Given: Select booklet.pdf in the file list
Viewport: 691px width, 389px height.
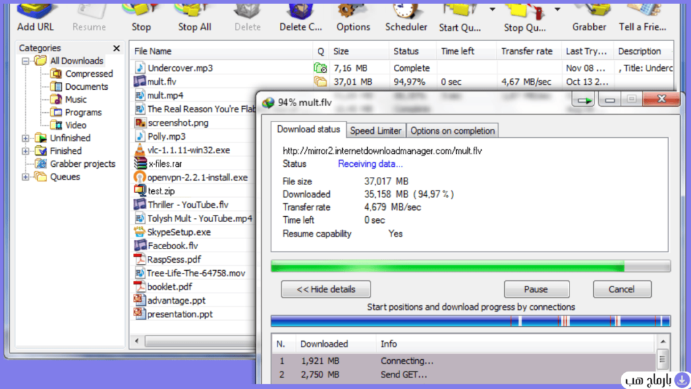Looking at the screenshot, I should pos(169,286).
